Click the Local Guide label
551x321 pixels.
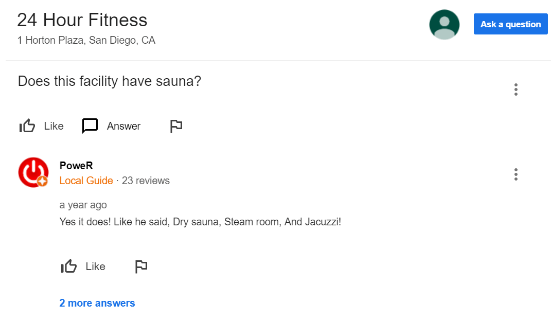click(x=86, y=181)
